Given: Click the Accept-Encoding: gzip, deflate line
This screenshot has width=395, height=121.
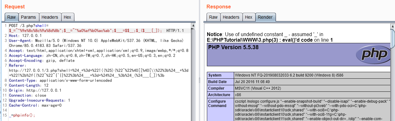Looking at the screenshot, I should click(x=42, y=60).
